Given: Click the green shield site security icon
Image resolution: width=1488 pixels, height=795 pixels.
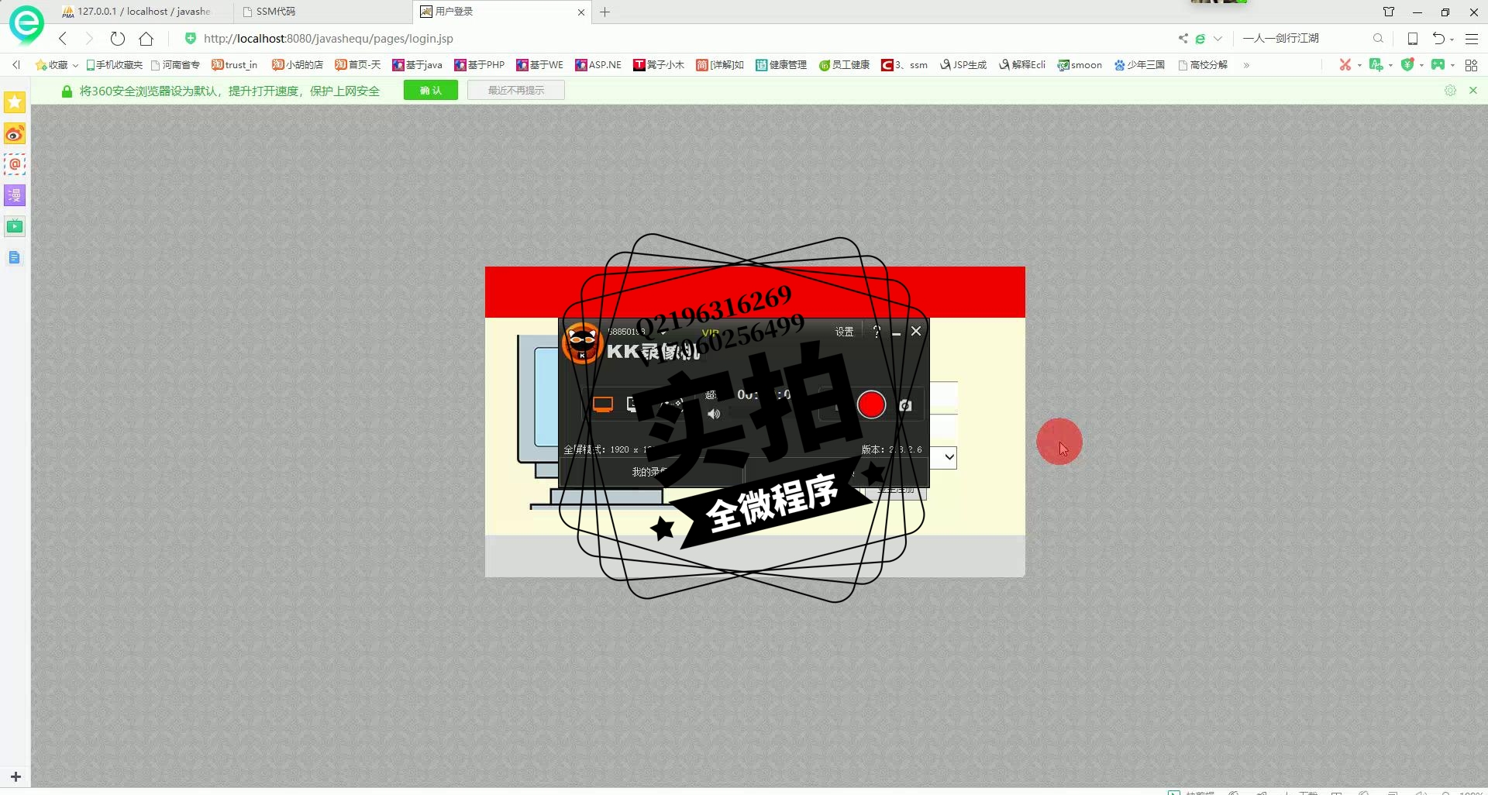Looking at the screenshot, I should pyautogui.click(x=190, y=38).
